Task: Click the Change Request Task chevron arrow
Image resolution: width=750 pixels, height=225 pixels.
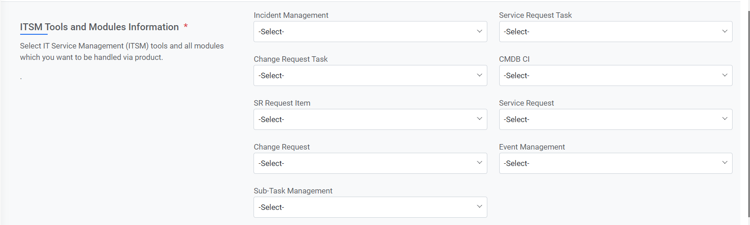Action: click(x=480, y=75)
